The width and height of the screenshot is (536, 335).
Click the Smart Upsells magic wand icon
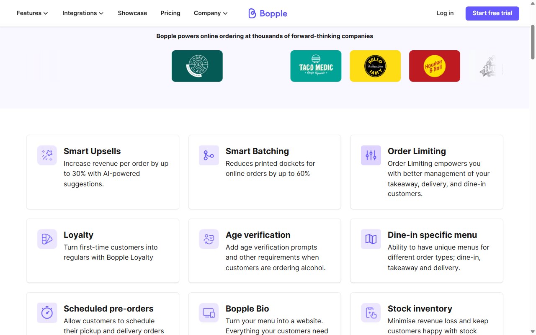[47, 155]
